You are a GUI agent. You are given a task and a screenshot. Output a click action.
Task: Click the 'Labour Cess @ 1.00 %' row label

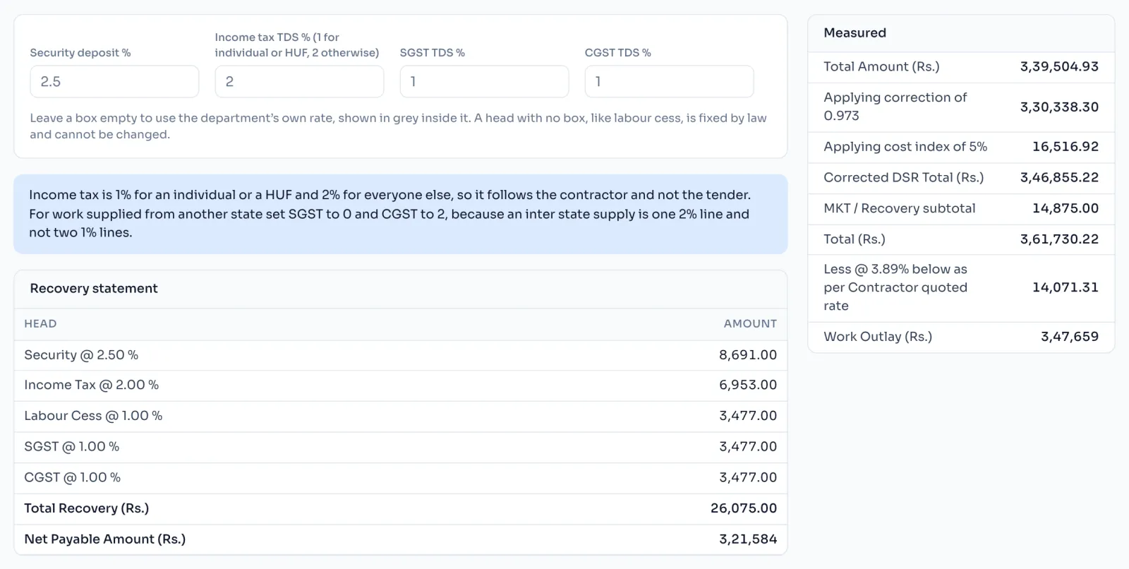[93, 416]
